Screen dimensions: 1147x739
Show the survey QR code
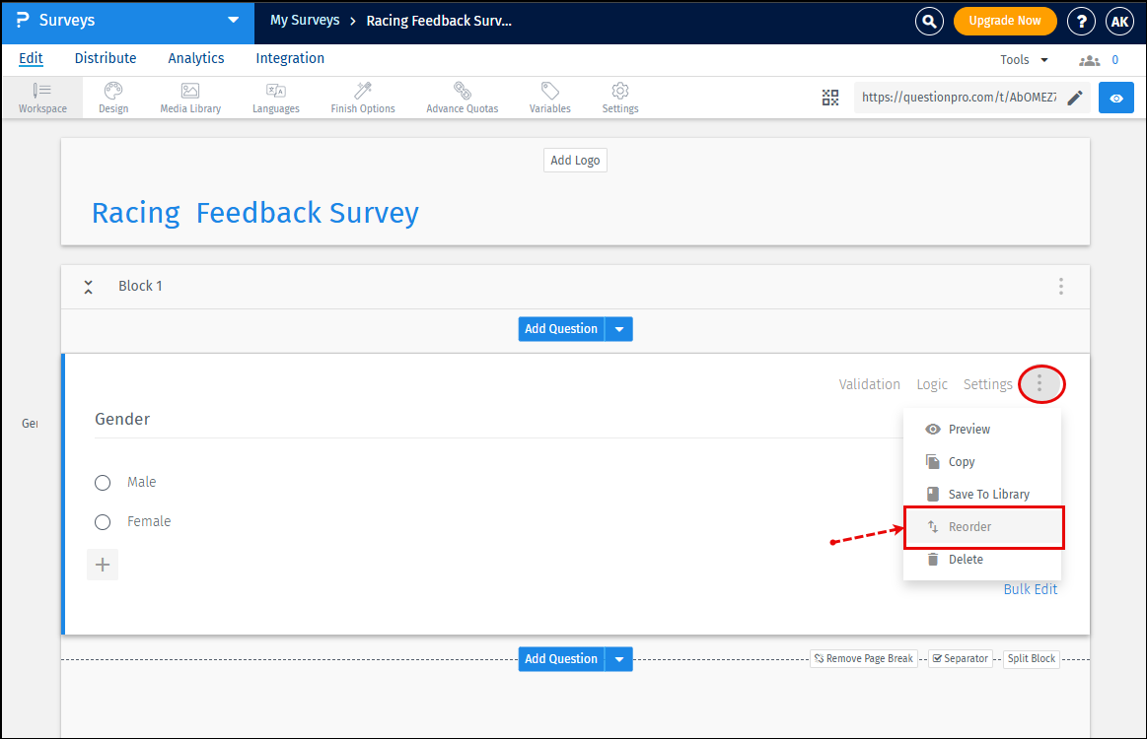(829, 97)
